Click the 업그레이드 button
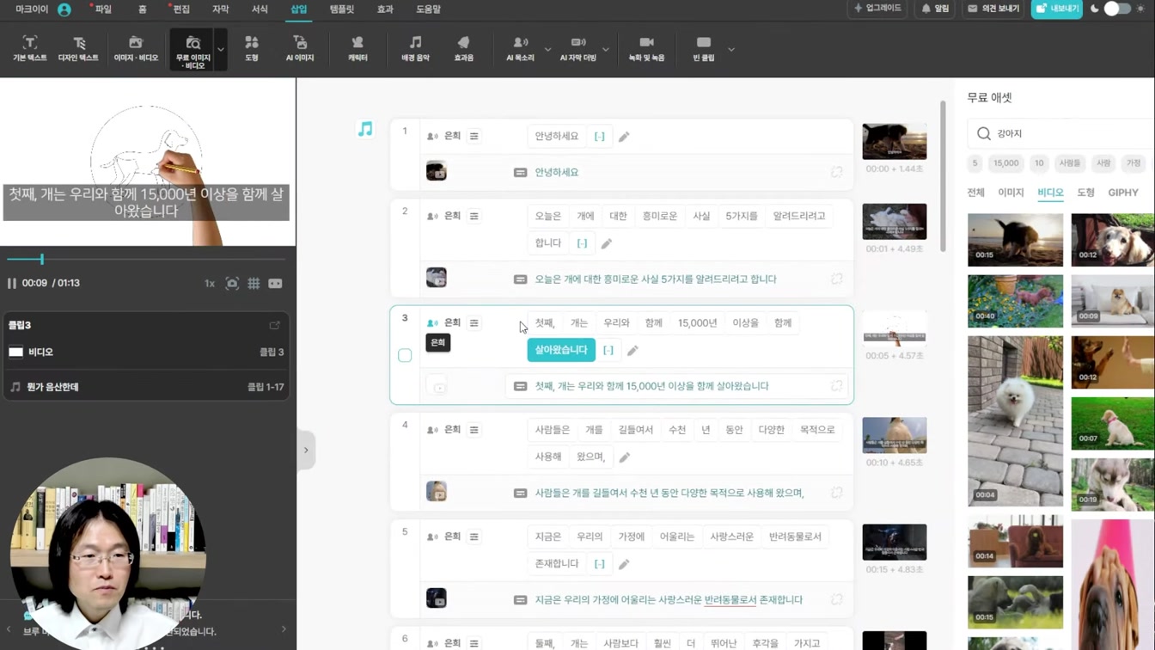This screenshot has width=1155, height=650. [x=877, y=9]
